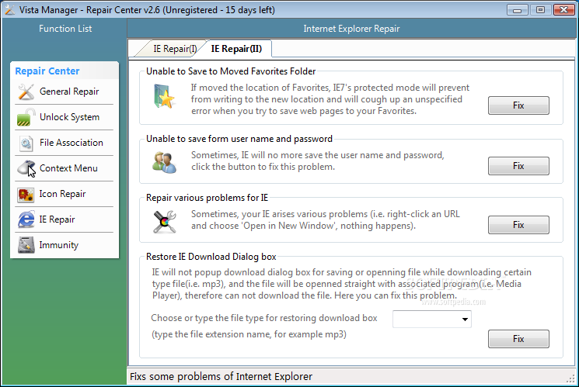Click the Function List header
Screen dimensions: 579x387
pos(65,29)
